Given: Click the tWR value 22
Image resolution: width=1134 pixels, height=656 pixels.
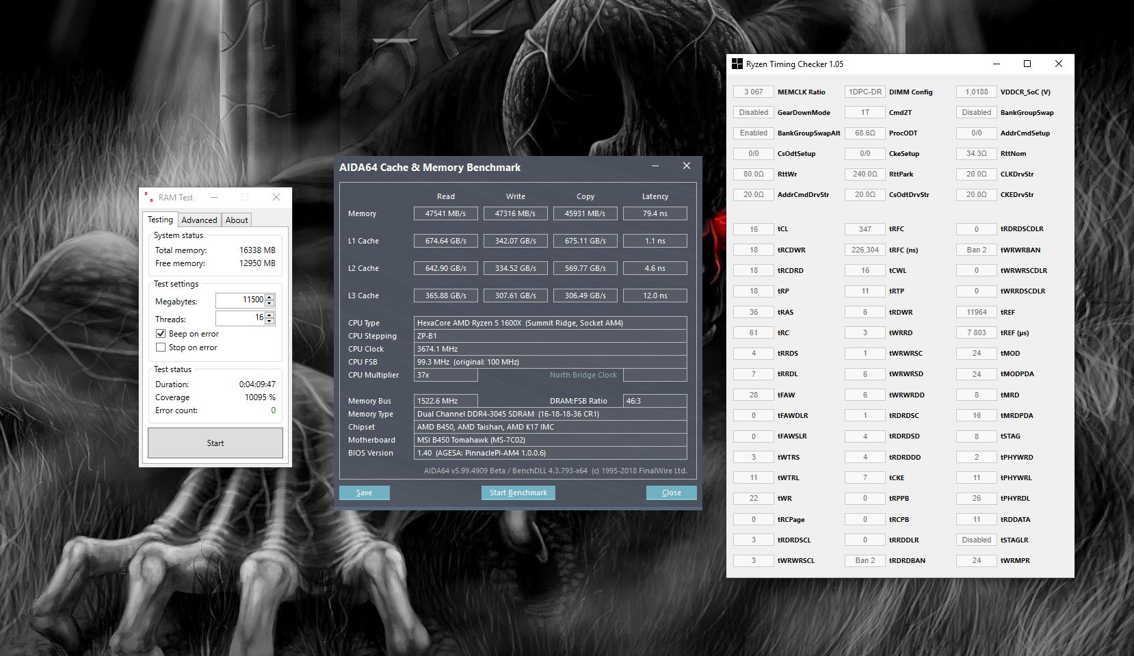Looking at the screenshot, I should pos(754,498).
